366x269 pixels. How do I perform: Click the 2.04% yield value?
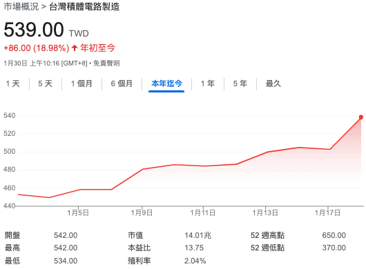[195, 261]
